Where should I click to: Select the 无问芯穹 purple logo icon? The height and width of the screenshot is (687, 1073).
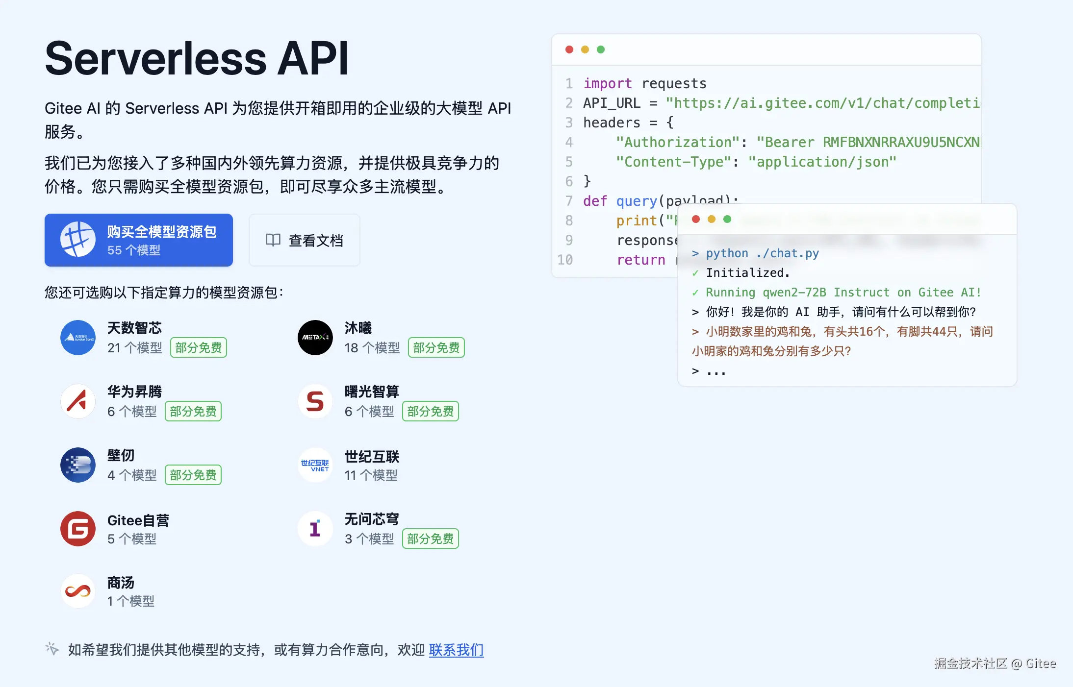pyautogui.click(x=315, y=529)
